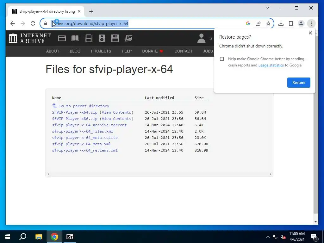This screenshot has height=243, width=324.
Task: Open the Windows Start menu
Action: click(8, 237)
